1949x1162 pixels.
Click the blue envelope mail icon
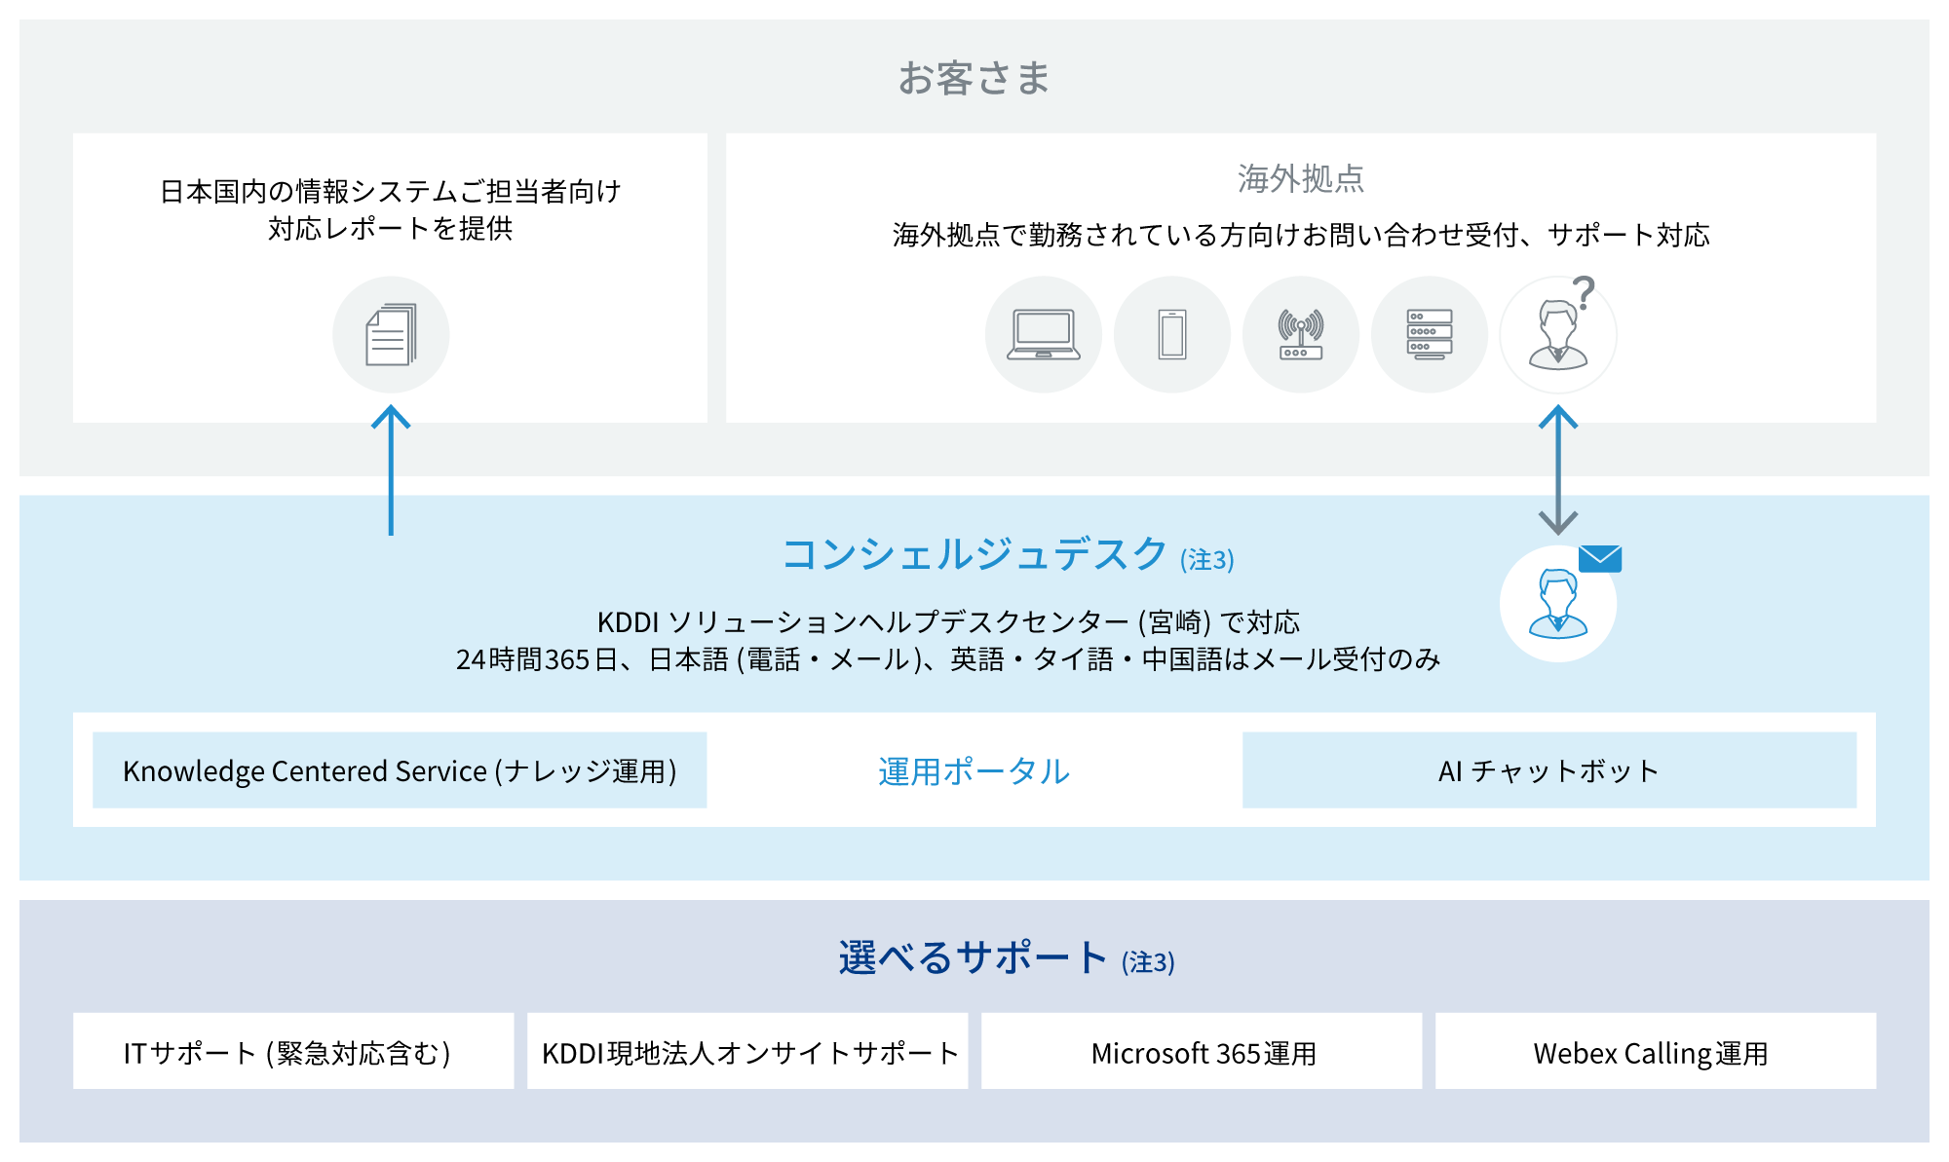tap(1598, 558)
